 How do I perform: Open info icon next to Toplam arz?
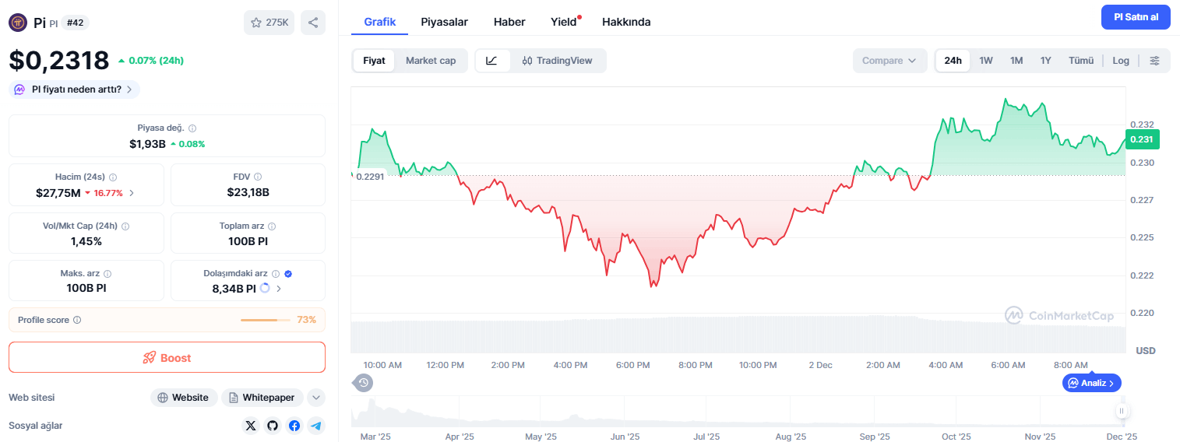(271, 226)
